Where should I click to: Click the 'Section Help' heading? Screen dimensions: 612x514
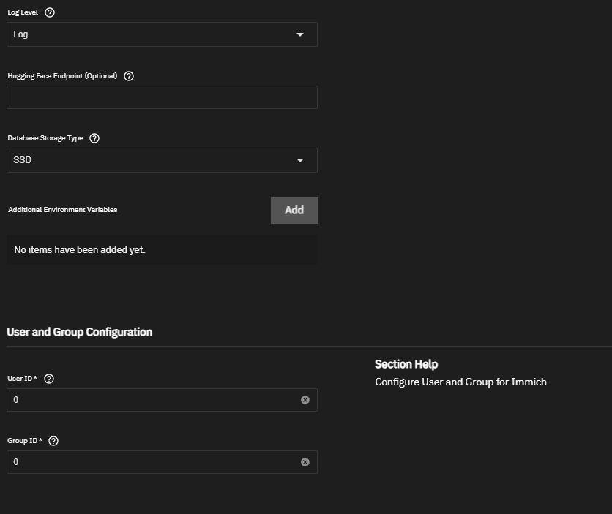pyautogui.click(x=406, y=364)
